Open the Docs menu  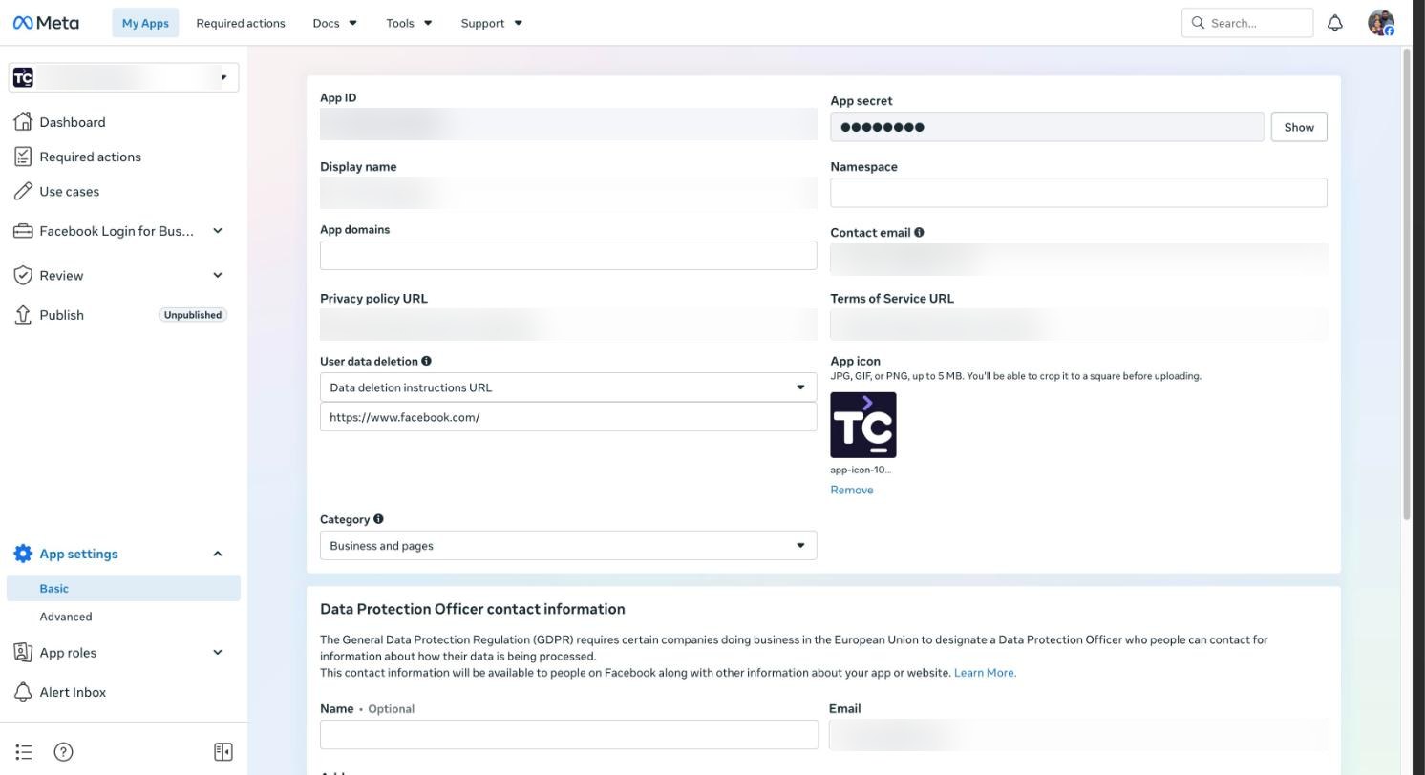[x=335, y=23]
